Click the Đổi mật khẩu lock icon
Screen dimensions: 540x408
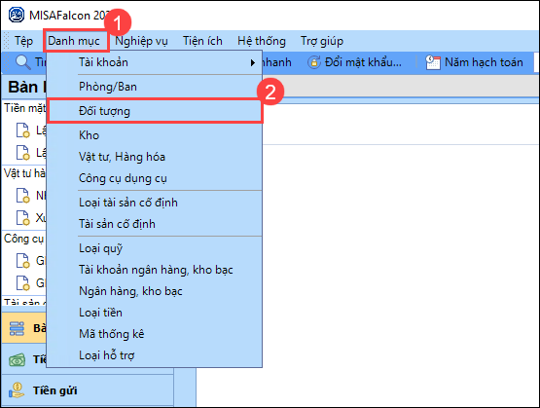point(313,62)
